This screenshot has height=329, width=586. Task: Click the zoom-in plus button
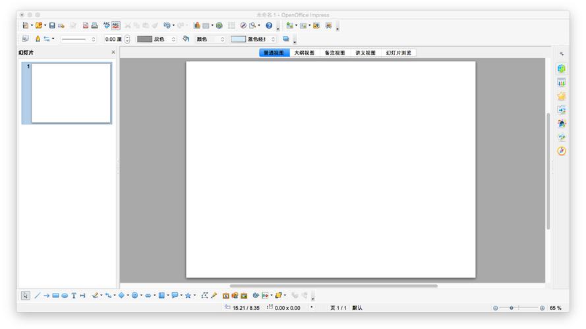pos(542,308)
